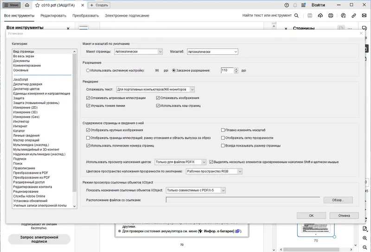Click the search magnifier icon
371x252 pixels.
(x=296, y=16)
